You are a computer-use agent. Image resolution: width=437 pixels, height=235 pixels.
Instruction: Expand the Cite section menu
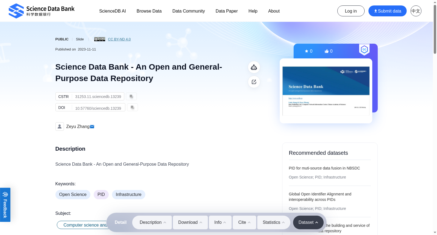click(244, 222)
